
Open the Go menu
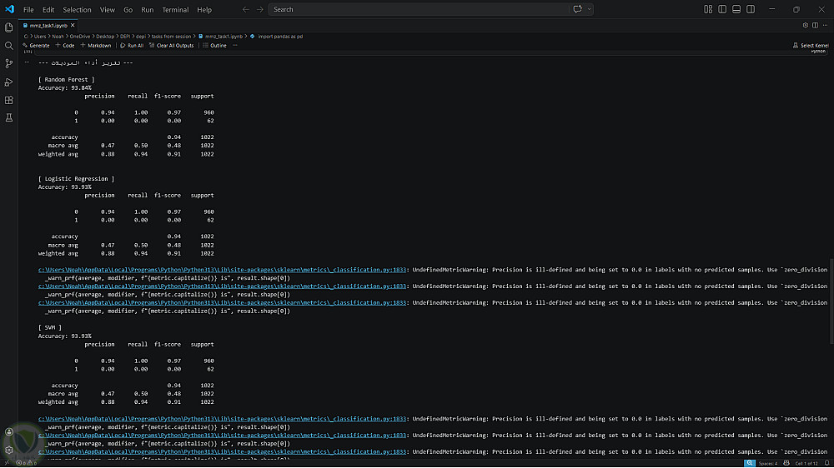coord(128,9)
